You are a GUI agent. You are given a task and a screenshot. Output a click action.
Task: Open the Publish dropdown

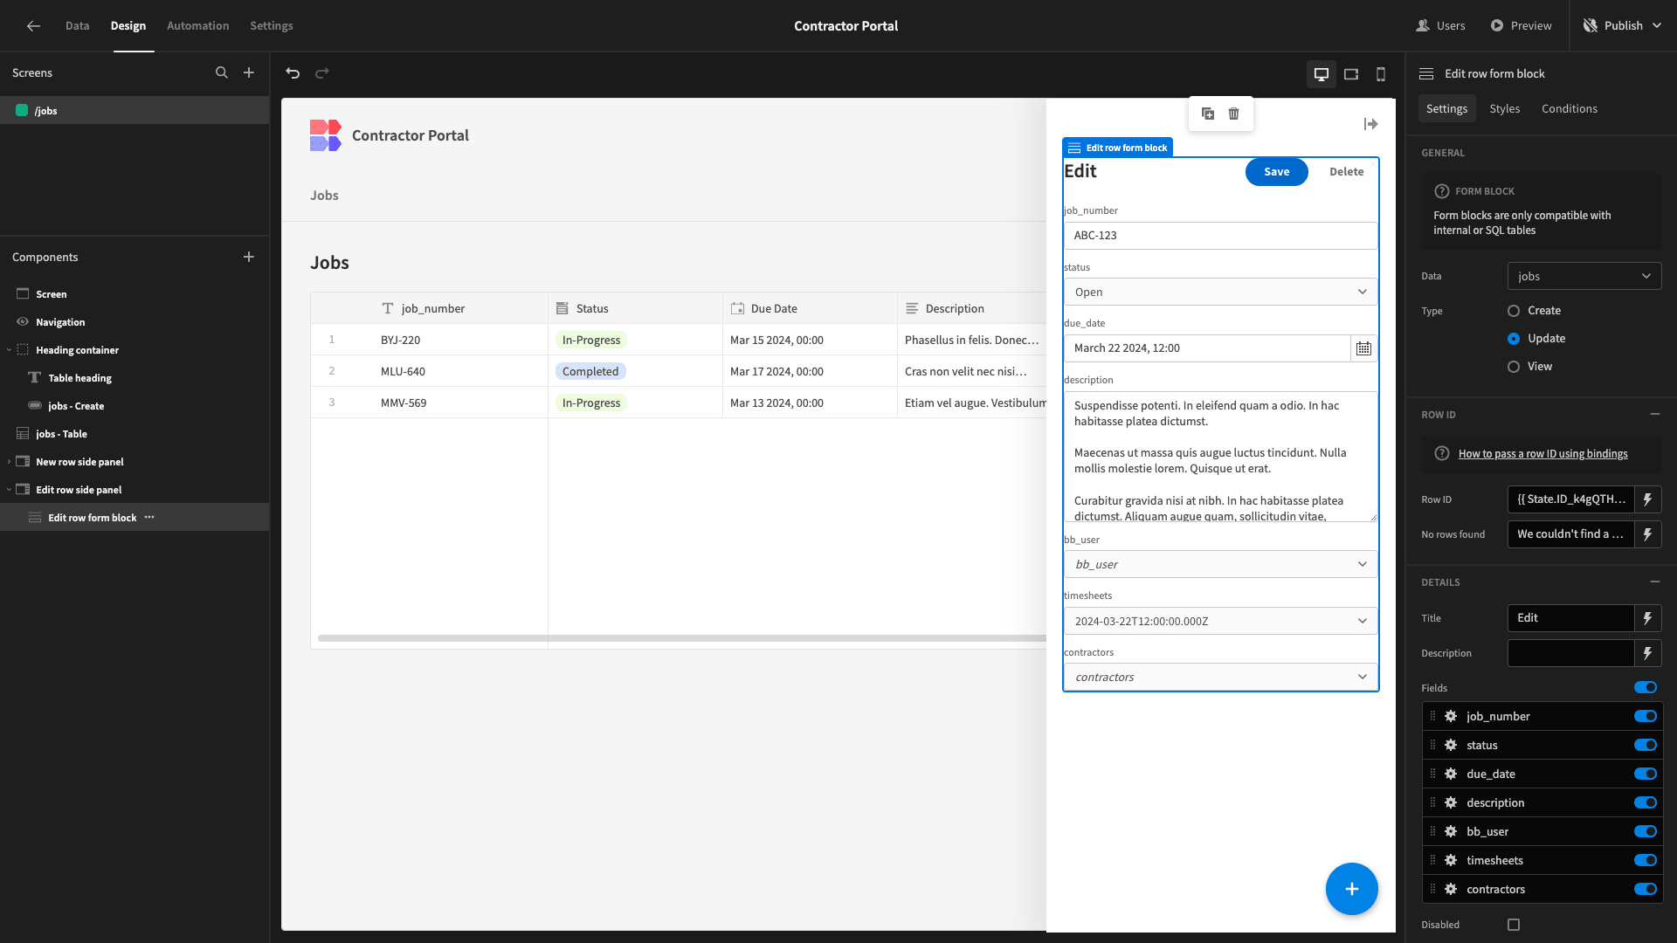pos(1623,26)
